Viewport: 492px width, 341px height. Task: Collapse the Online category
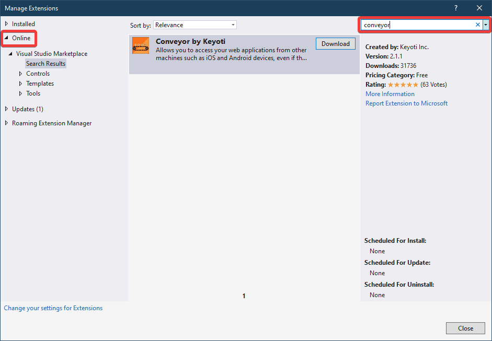click(x=7, y=38)
